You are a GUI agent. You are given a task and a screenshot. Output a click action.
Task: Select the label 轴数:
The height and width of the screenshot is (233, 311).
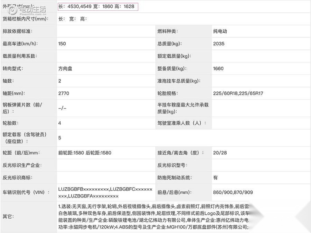[x=8, y=81]
